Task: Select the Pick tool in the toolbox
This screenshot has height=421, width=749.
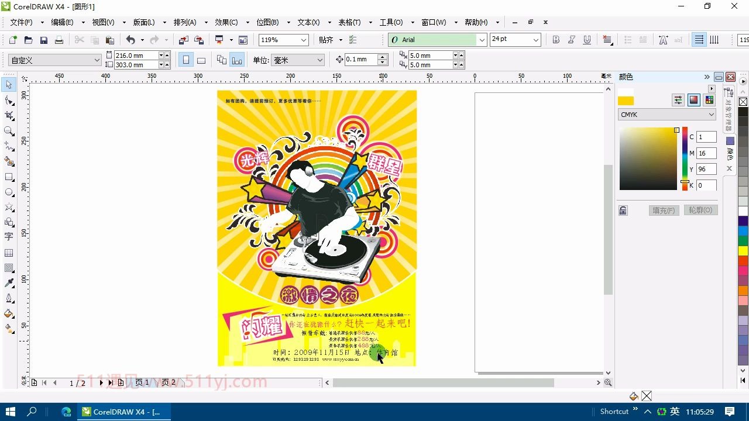Action: point(9,85)
